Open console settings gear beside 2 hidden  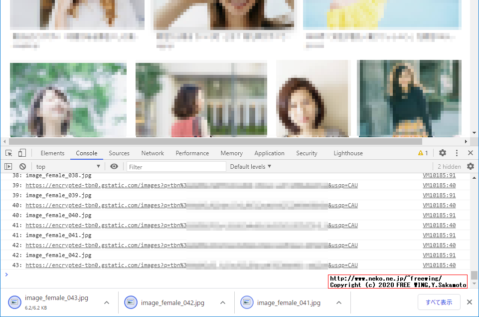tap(470, 167)
